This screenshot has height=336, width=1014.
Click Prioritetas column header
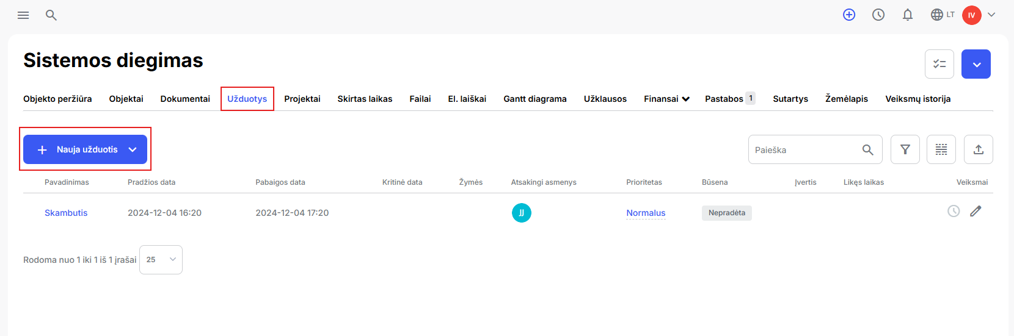tap(644, 182)
